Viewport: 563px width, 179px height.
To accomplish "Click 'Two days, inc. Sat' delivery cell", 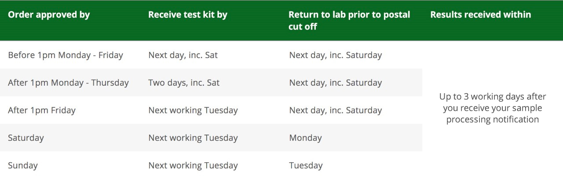I will coord(184,83).
